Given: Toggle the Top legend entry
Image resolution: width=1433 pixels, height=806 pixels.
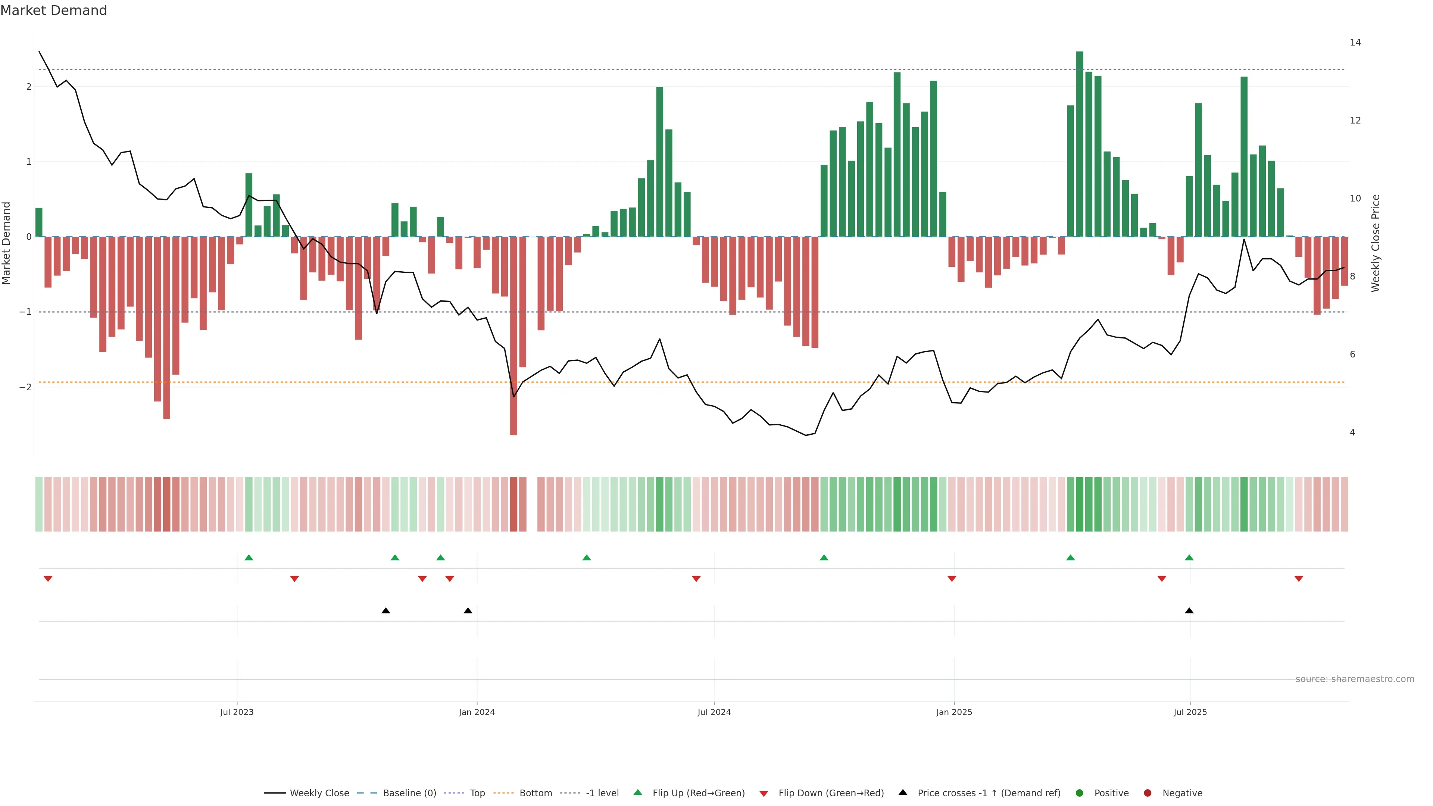Looking at the screenshot, I should coord(477,793).
